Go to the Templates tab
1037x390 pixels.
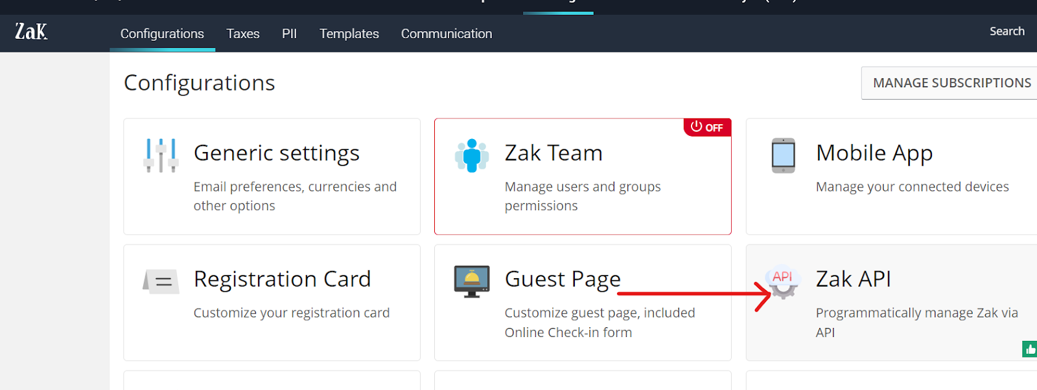tap(349, 34)
